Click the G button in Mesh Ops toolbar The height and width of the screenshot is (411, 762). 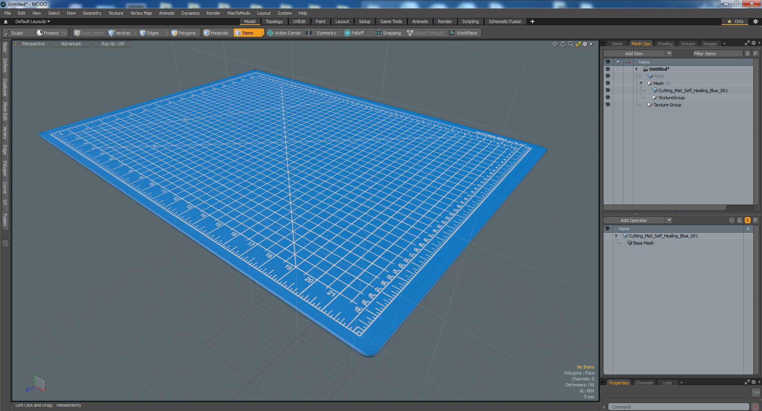[739, 220]
